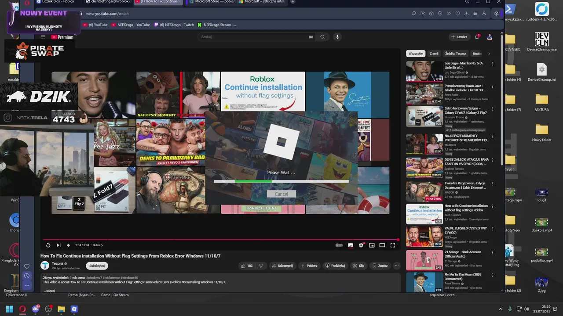The height and width of the screenshot is (316, 563).
Task: Subscribe with the Subskrybuj button
Action: click(x=97, y=266)
